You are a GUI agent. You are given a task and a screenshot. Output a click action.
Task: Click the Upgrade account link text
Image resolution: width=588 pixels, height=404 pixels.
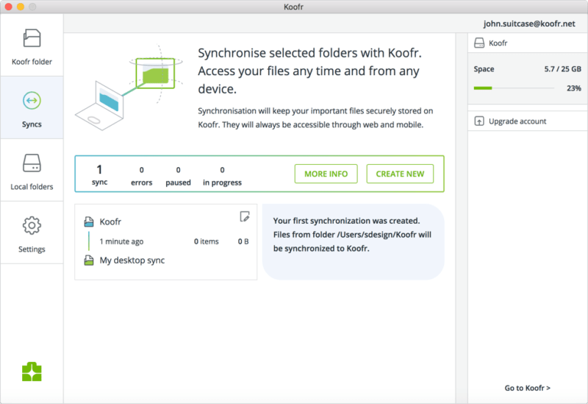[517, 121]
